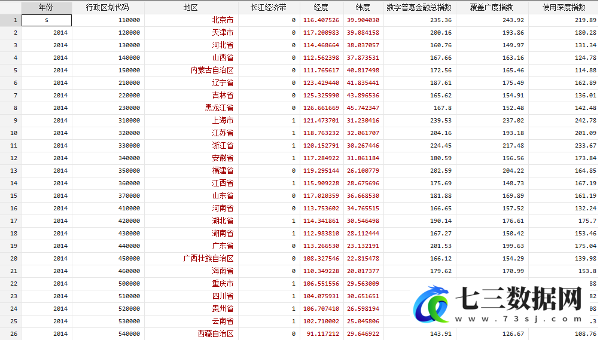Click the 上海市 cell
Screen dimensions: 603x340
191,120
